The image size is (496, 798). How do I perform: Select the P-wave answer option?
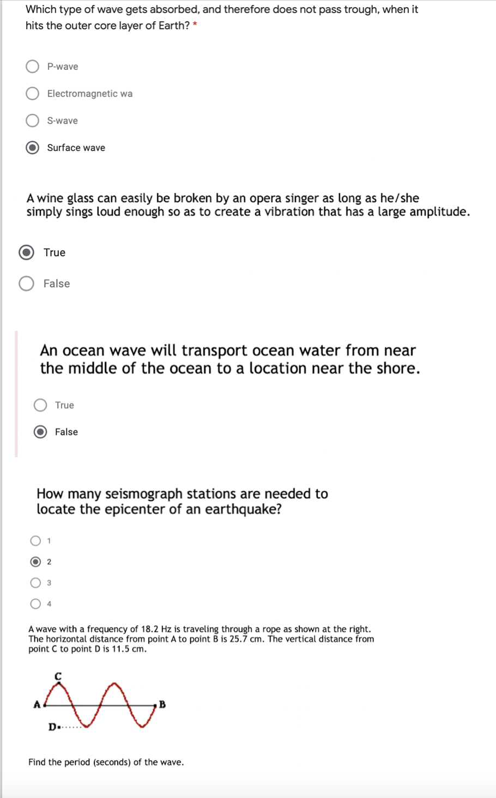(32, 66)
